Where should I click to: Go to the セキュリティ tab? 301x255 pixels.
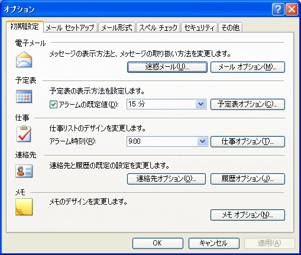pos(199,27)
